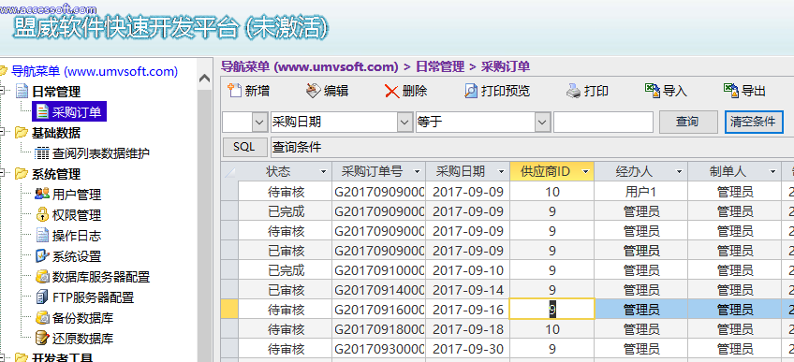Open 打印预览 print preview icon
The width and height of the screenshot is (794, 362).
(x=471, y=91)
